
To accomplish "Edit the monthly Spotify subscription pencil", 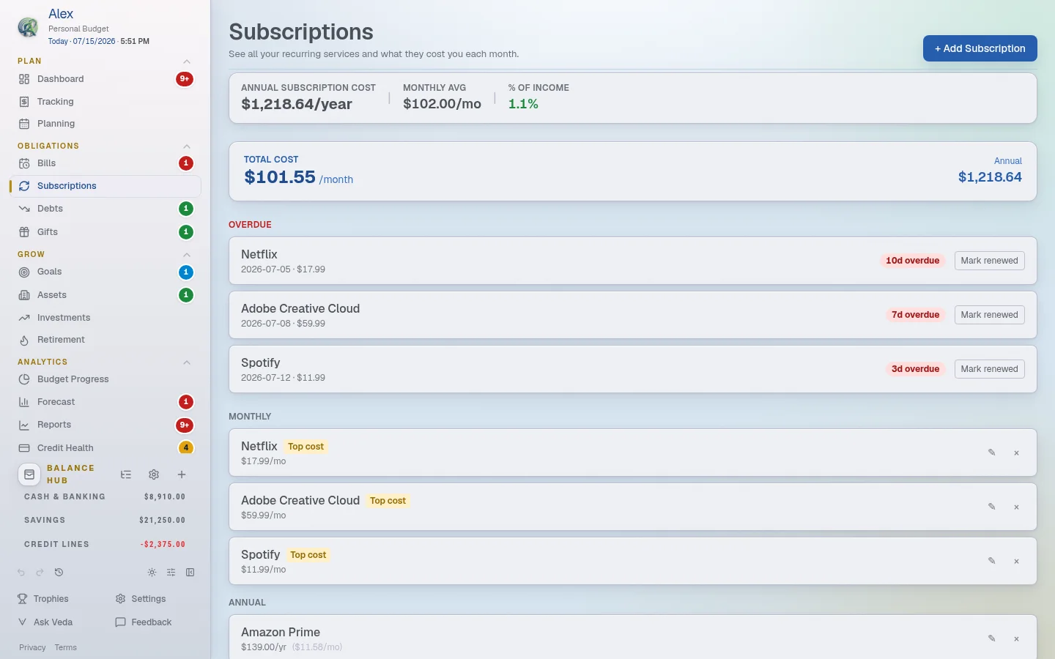I will point(991,561).
